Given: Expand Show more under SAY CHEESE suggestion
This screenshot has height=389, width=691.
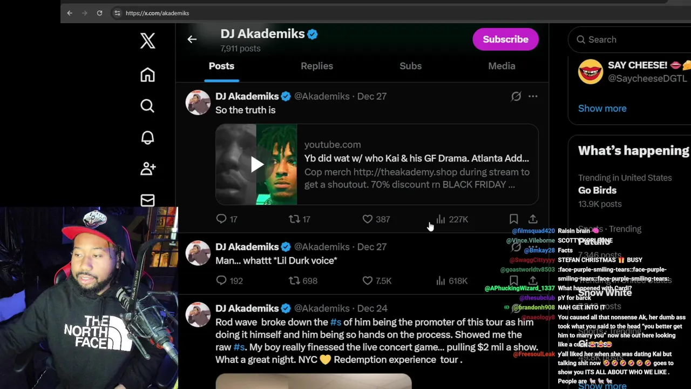Looking at the screenshot, I should tap(602, 108).
